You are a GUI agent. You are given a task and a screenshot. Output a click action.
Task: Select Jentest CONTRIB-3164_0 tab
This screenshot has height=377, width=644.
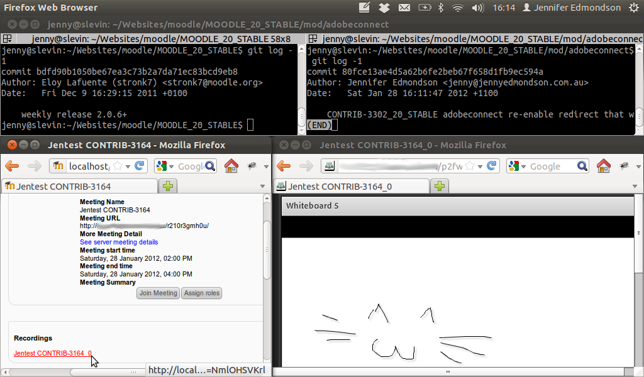[x=351, y=186]
